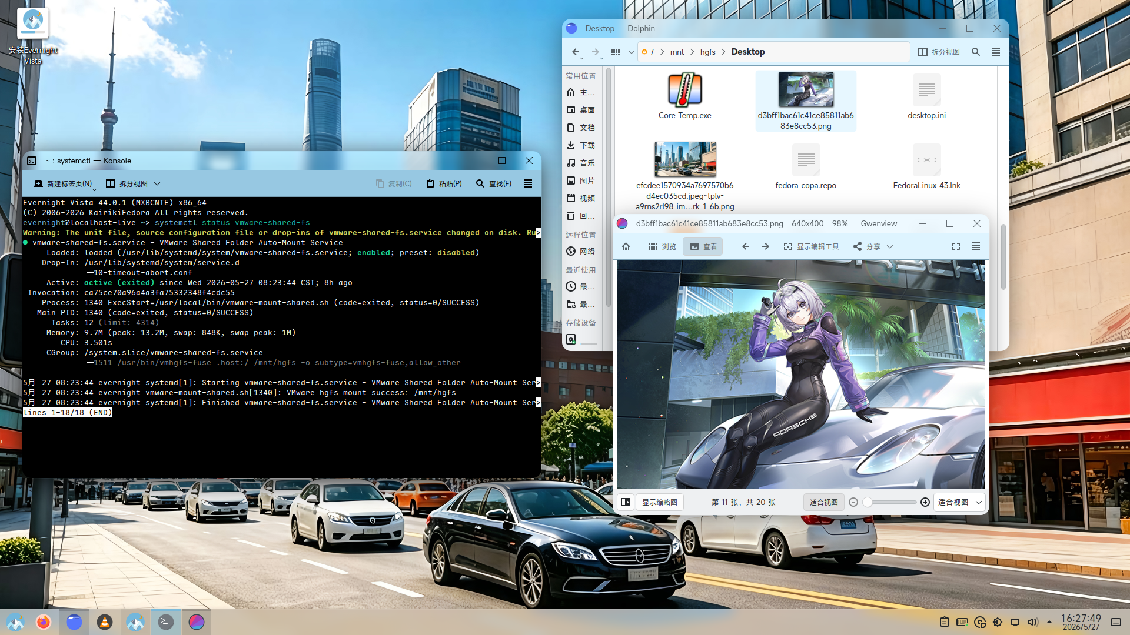Open search in Dolphin
The image size is (1130, 635).
point(976,52)
